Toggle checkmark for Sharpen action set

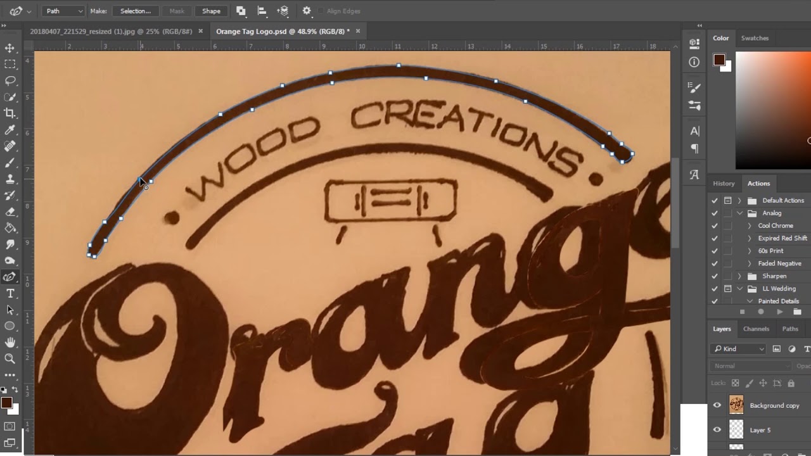point(715,276)
